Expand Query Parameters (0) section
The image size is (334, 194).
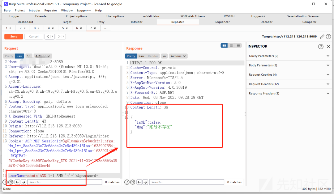(x=289, y=56)
